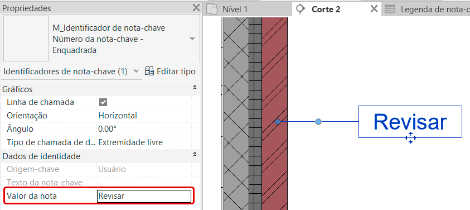This screenshot has width=470, height=210.
Task: Open the Identificadores de nota-chave filter dropdown
Action: pyautogui.click(x=136, y=71)
